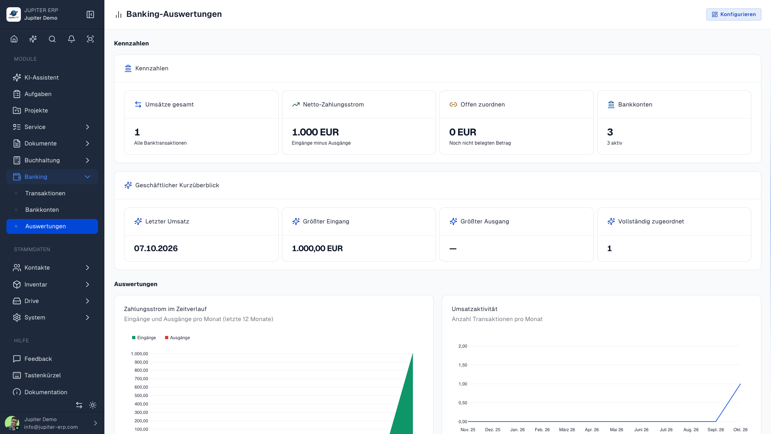Open the AI sparkle icon in top bar
Image resolution: width=771 pixels, height=434 pixels.
[x=33, y=39]
